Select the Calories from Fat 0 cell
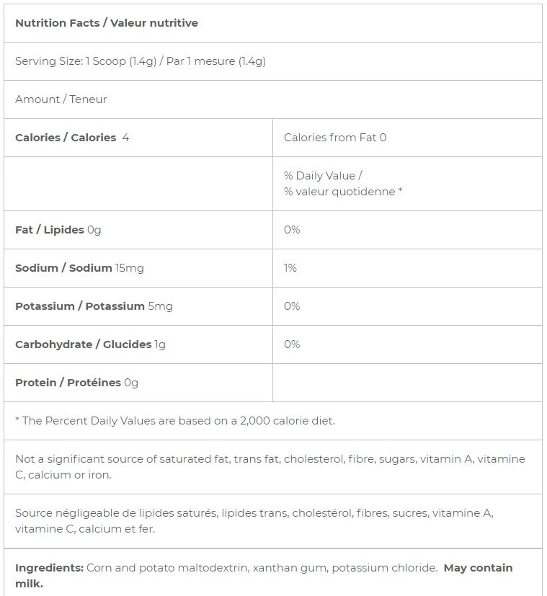 pos(407,138)
